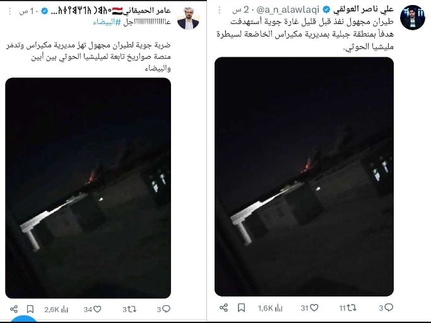Reply to the left tweet with 3 comments

(x=163, y=310)
